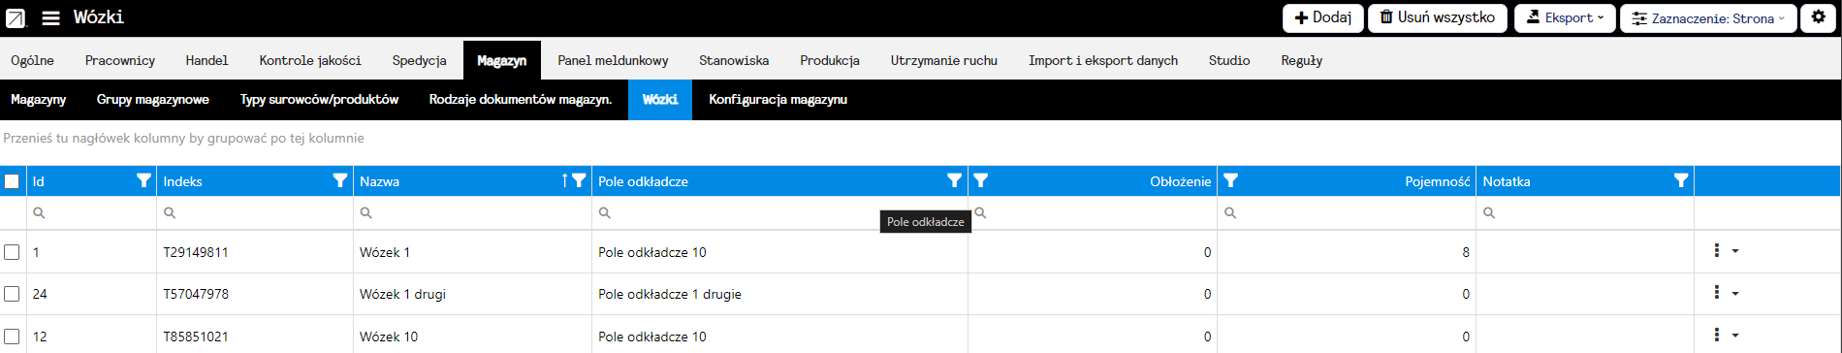Filter the Id column
This screenshot has height=353, width=1842.
[x=143, y=180]
